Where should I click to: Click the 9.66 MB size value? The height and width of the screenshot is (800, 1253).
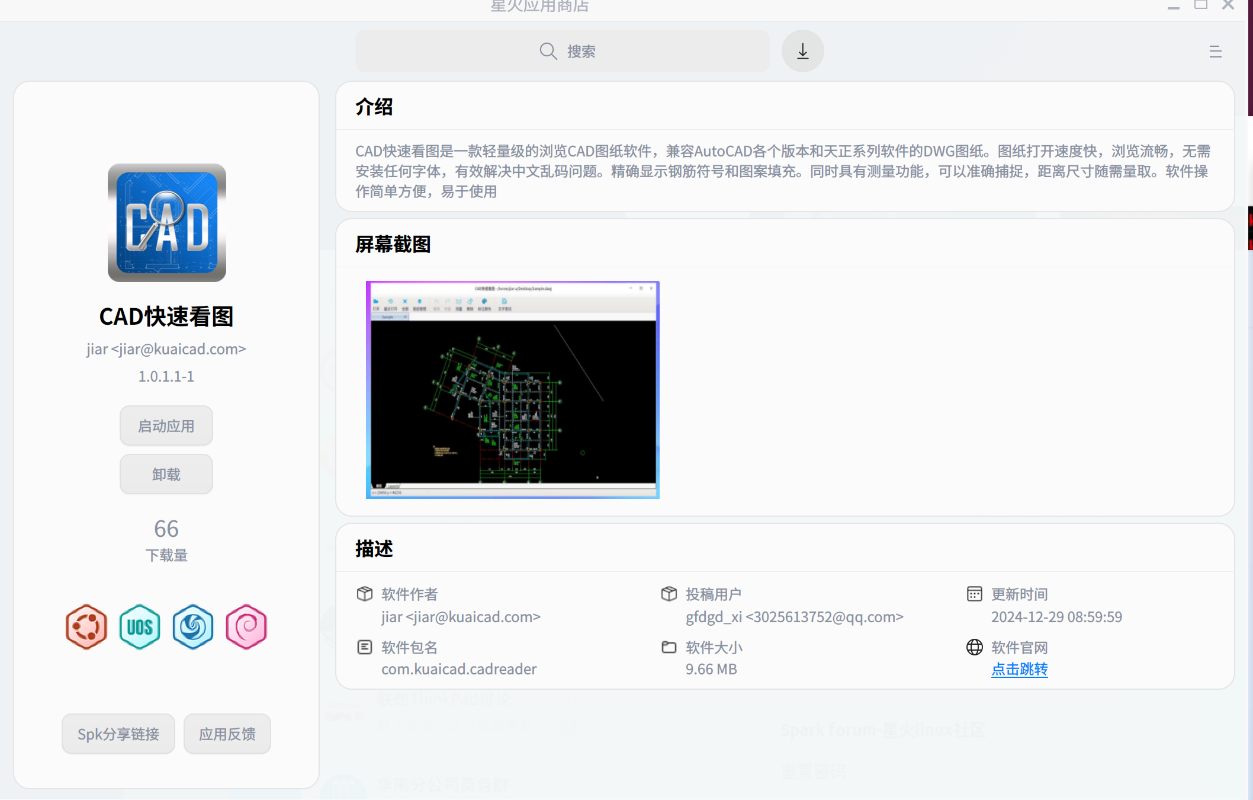[711, 669]
